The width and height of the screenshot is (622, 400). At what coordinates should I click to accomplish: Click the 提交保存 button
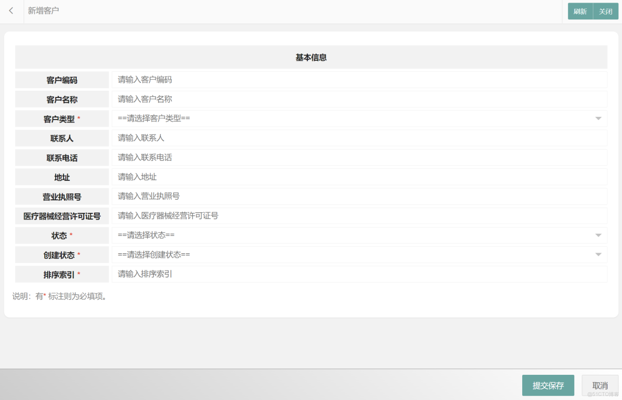click(548, 385)
